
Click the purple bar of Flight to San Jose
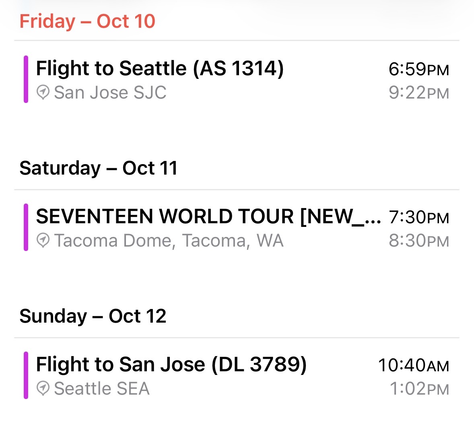(x=26, y=375)
